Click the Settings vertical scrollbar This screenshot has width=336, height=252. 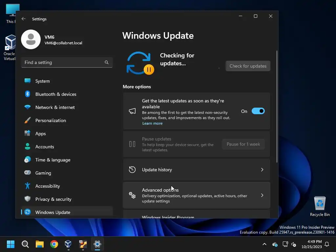(x=277, y=107)
